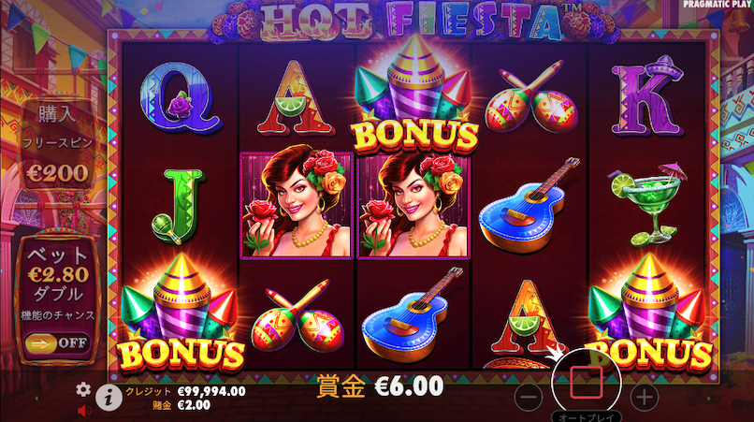The image size is (754, 422).
Task: Increase the bet with plus button
Action: pyautogui.click(x=644, y=397)
